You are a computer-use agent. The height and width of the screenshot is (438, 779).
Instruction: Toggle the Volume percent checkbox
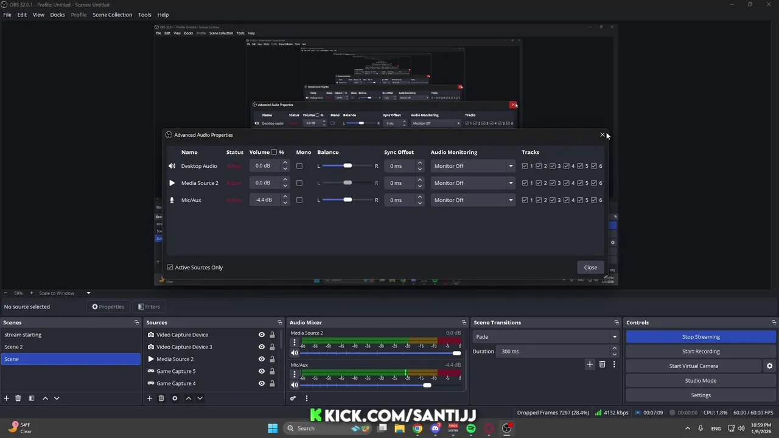pyautogui.click(x=274, y=152)
